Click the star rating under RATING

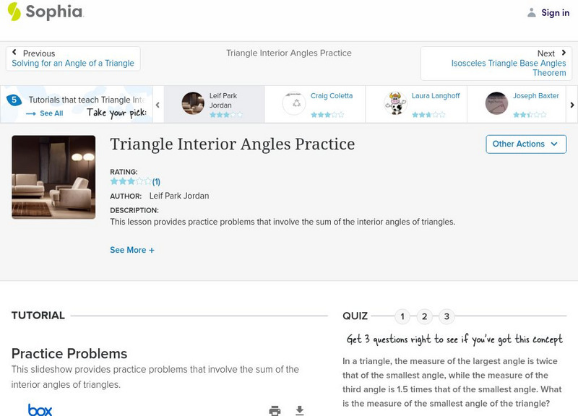130,181
